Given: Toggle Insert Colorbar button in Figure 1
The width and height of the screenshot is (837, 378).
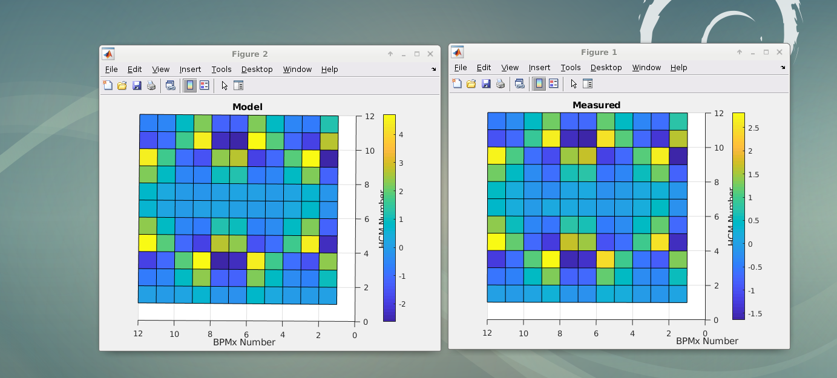Looking at the screenshot, I should click(x=539, y=84).
